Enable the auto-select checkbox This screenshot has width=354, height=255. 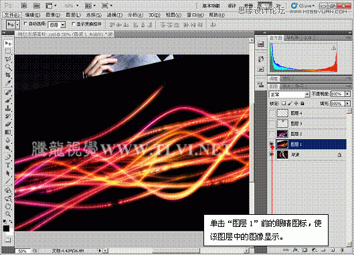25,23
